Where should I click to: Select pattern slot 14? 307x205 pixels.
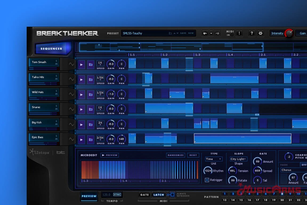[233, 200]
